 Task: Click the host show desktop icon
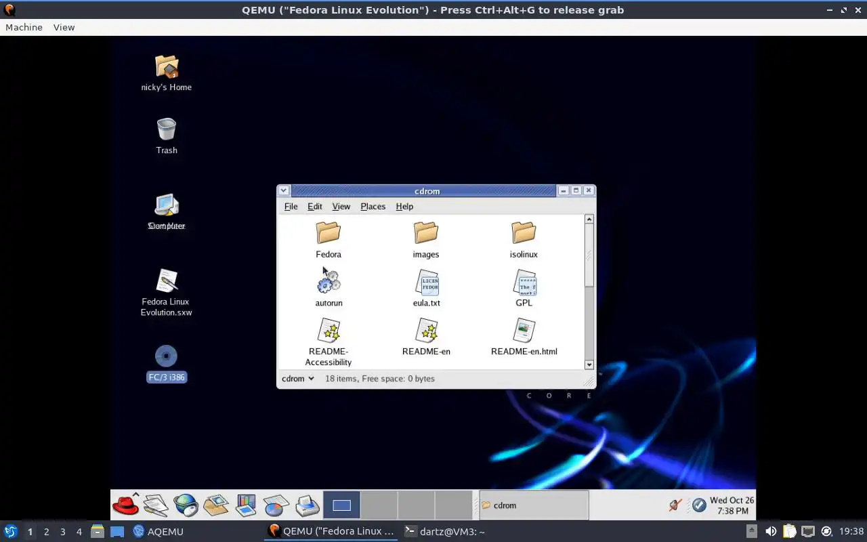pos(117,531)
